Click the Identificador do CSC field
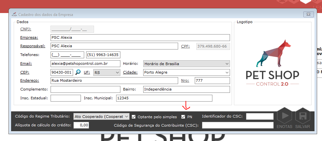 (260, 116)
